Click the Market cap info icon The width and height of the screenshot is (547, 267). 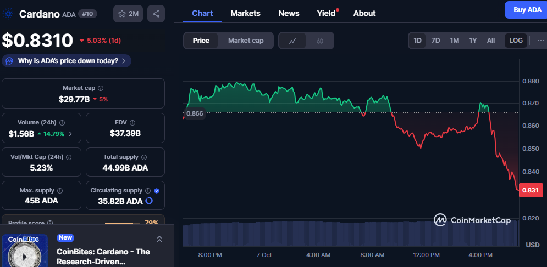click(101, 88)
